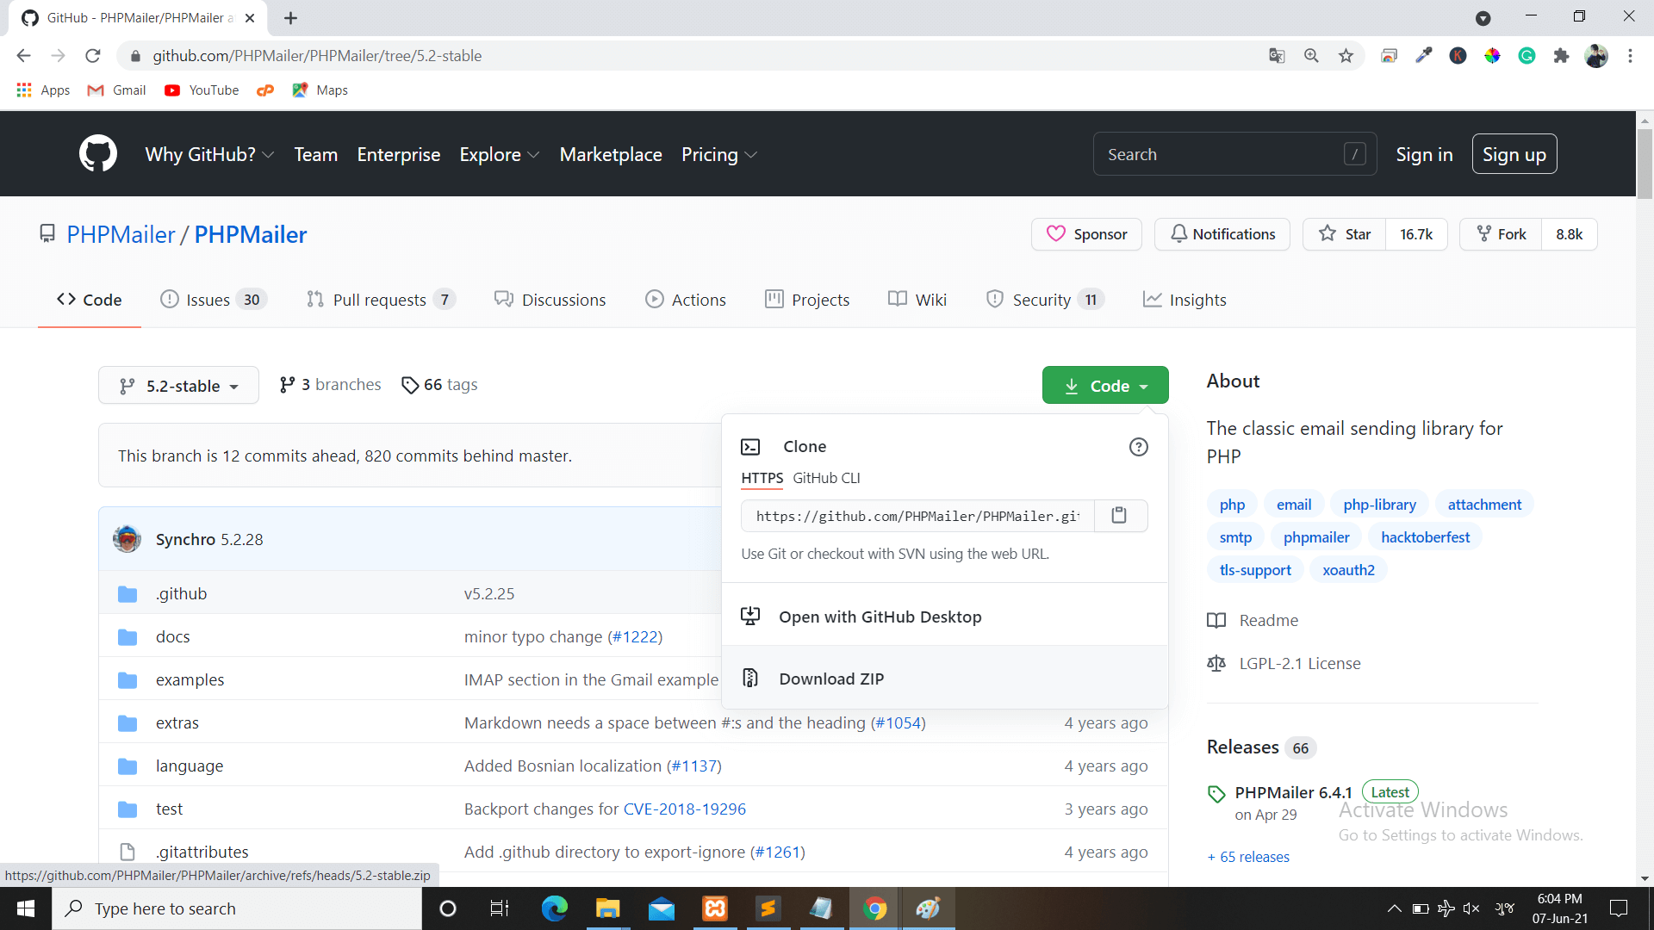Open the Security tab
Viewport: 1654px width, 930px height.
click(x=1042, y=299)
